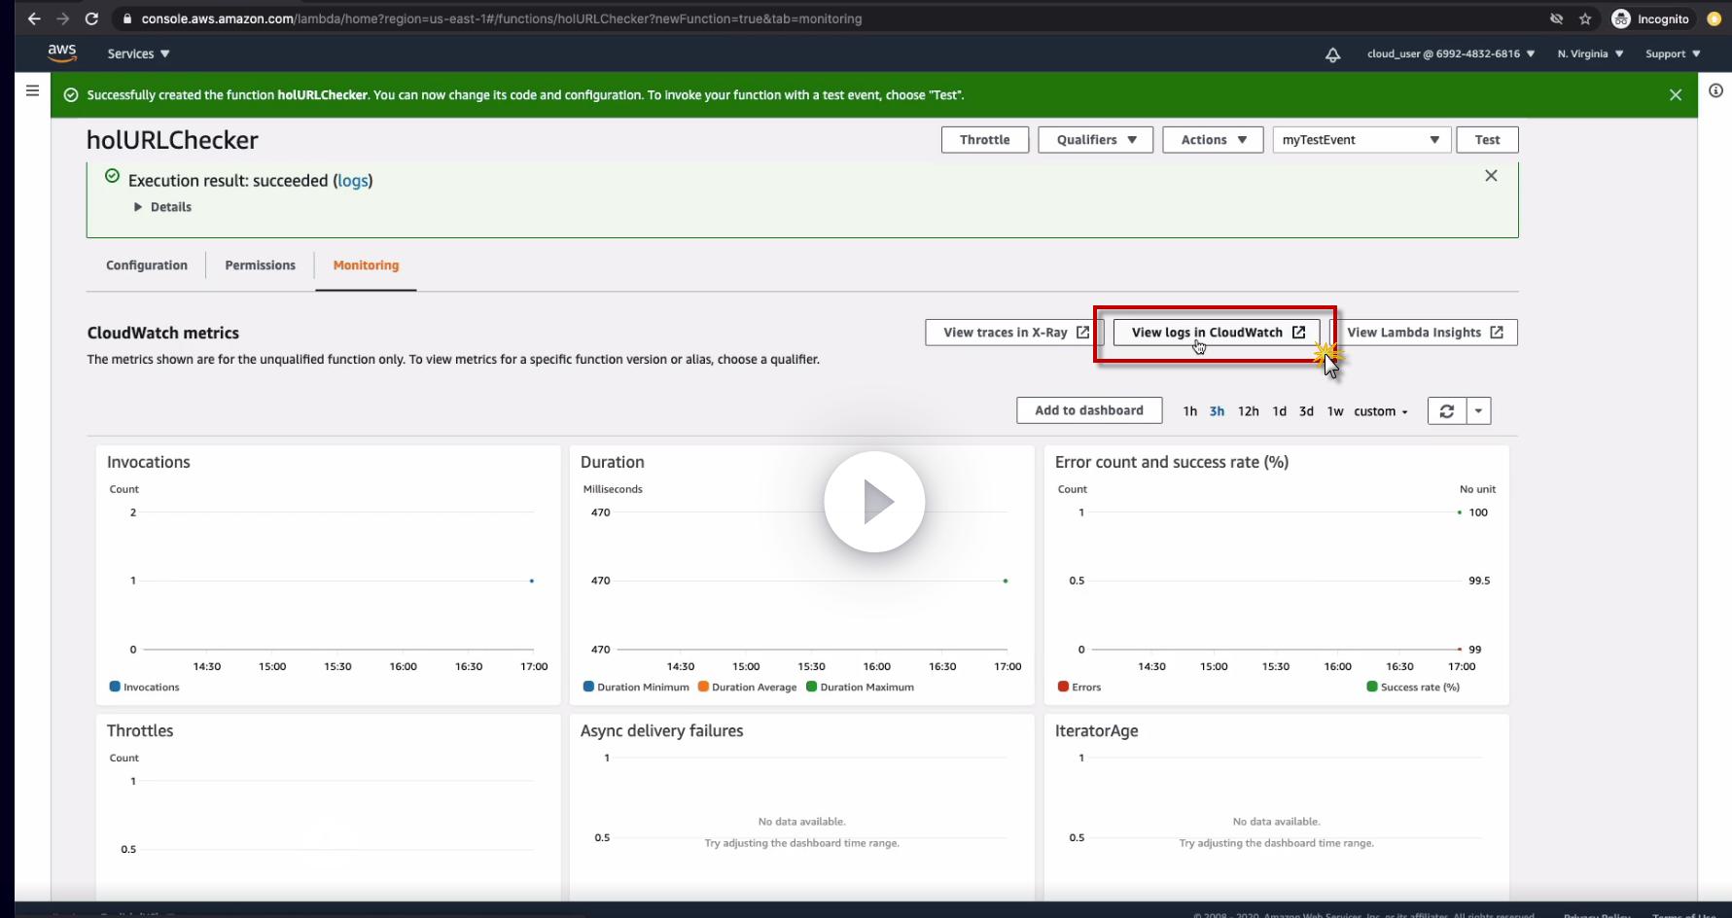1732x918 pixels.
Task: Click the IteratorAge chart title
Action: [x=1097, y=730]
